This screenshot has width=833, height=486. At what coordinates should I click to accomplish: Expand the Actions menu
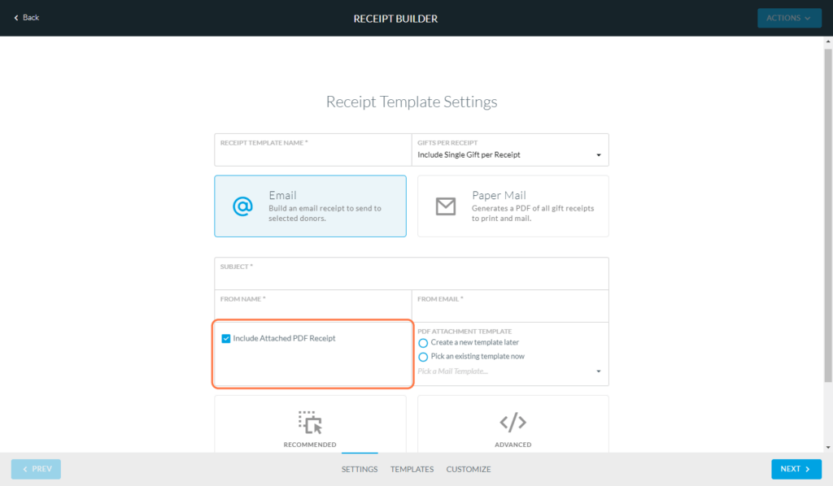tap(789, 17)
